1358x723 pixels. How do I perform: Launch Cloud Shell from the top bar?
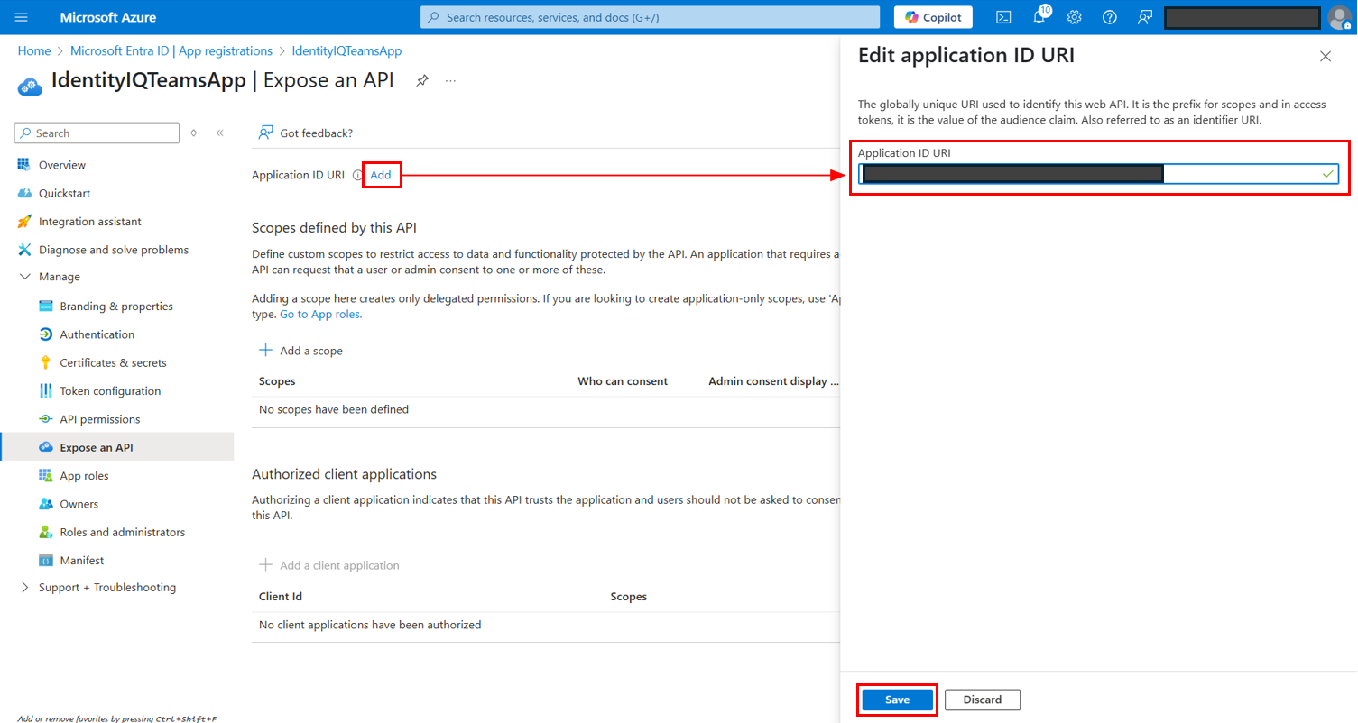click(x=1002, y=17)
